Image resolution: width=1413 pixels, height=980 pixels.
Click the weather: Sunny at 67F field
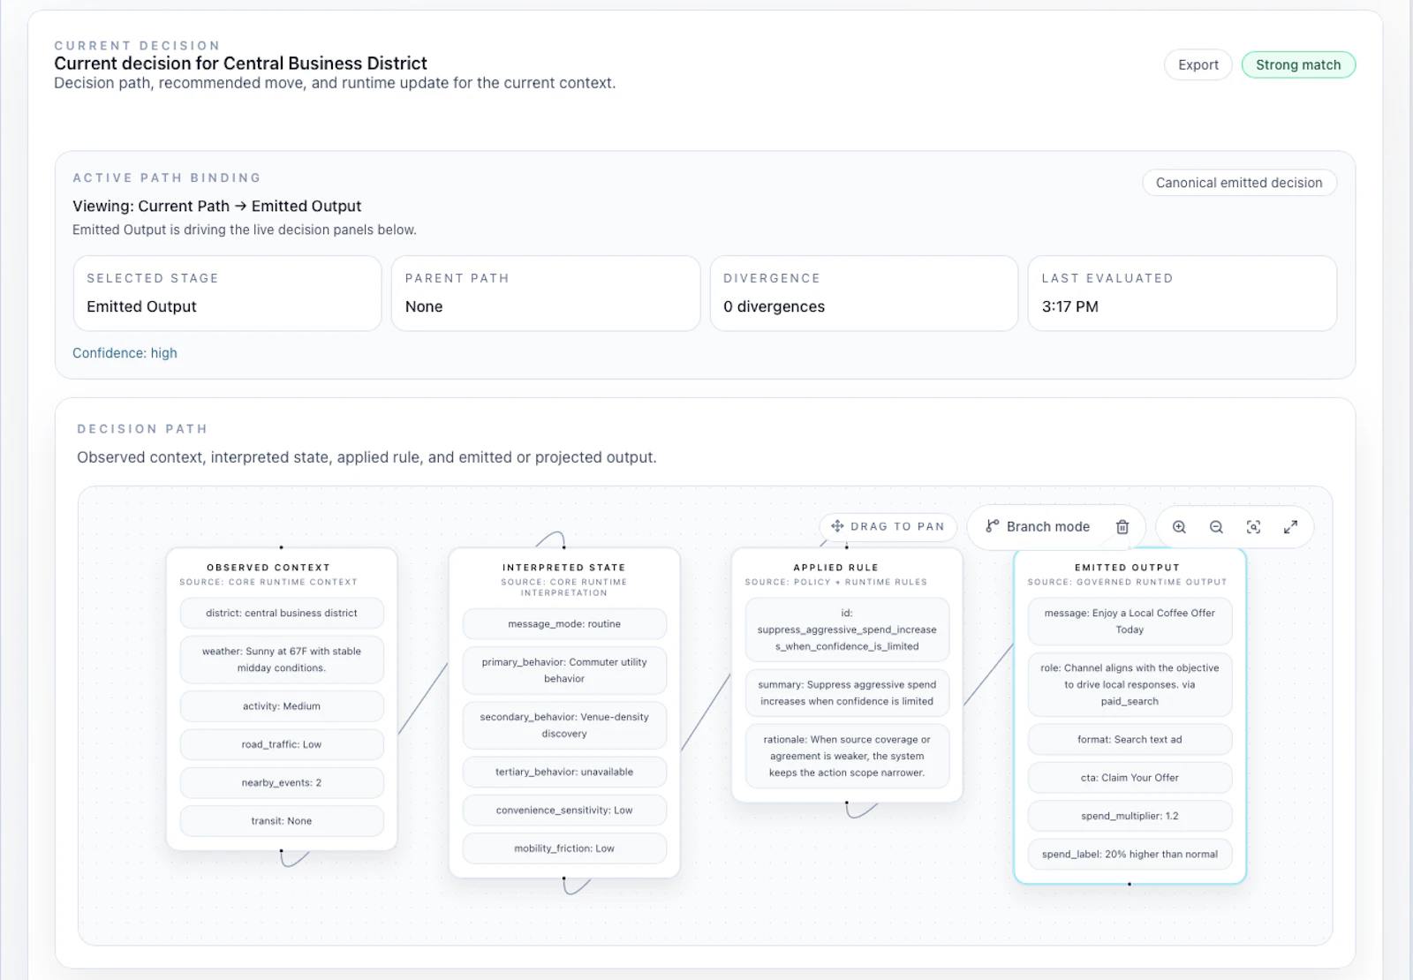tap(282, 660)
